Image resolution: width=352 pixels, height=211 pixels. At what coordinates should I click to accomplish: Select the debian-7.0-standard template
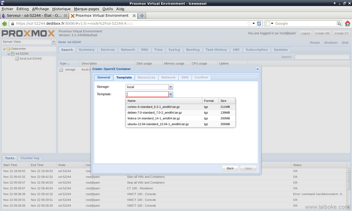point(181,112)
